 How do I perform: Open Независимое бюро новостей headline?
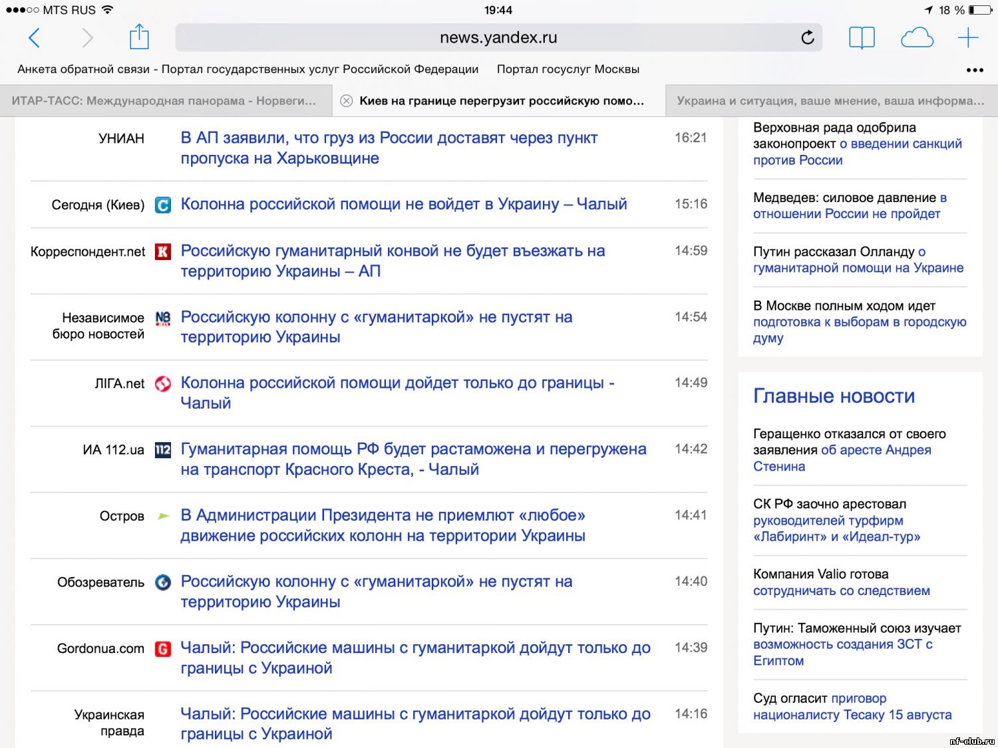(x=377, y=327)
